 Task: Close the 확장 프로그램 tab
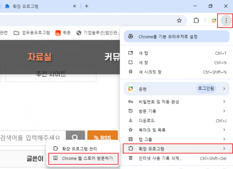pos(75,6)
